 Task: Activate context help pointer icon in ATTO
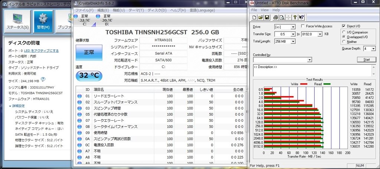coord(301,17)
